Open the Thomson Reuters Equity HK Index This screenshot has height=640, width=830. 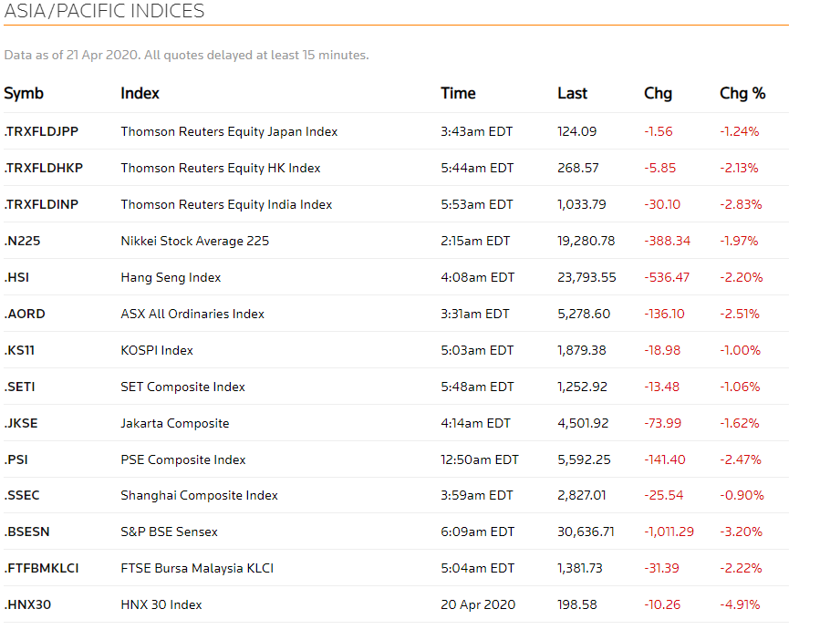coord(221,168)
